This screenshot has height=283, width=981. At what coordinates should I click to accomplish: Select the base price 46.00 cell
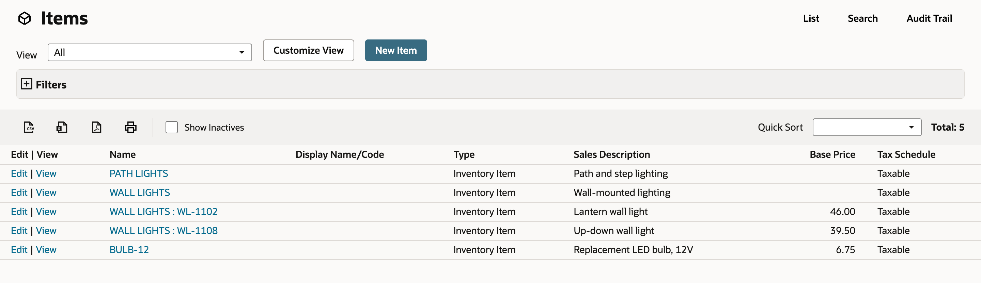click(842, 212)
